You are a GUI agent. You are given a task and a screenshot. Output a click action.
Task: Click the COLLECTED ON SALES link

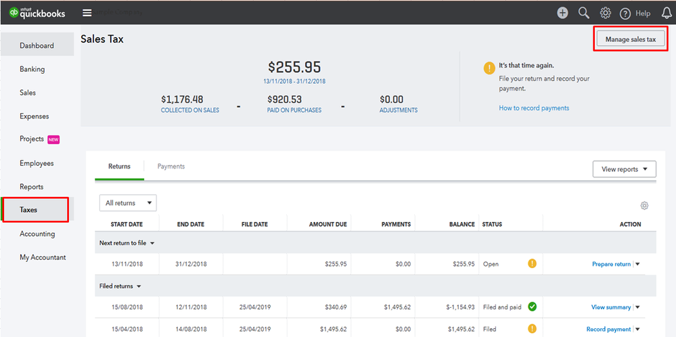click(x=190, y=110)
